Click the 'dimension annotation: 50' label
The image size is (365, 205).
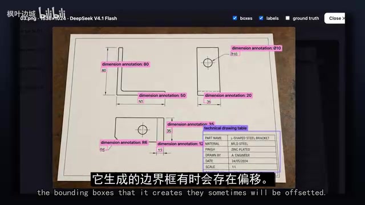pyautogui.click(x=162, y=95)
